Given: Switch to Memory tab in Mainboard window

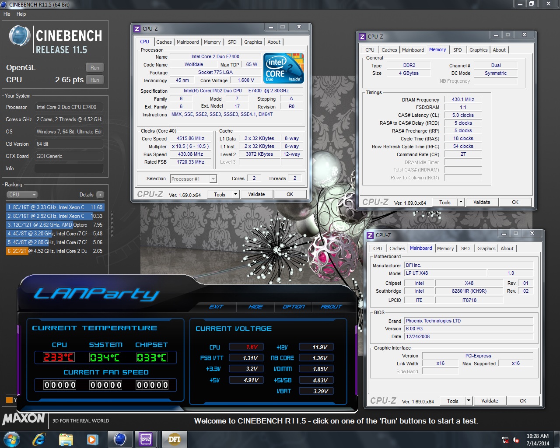Looking at the screenshot, I should click(x=445, y=248).
